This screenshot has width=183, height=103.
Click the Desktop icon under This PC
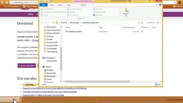coord(45,70)
